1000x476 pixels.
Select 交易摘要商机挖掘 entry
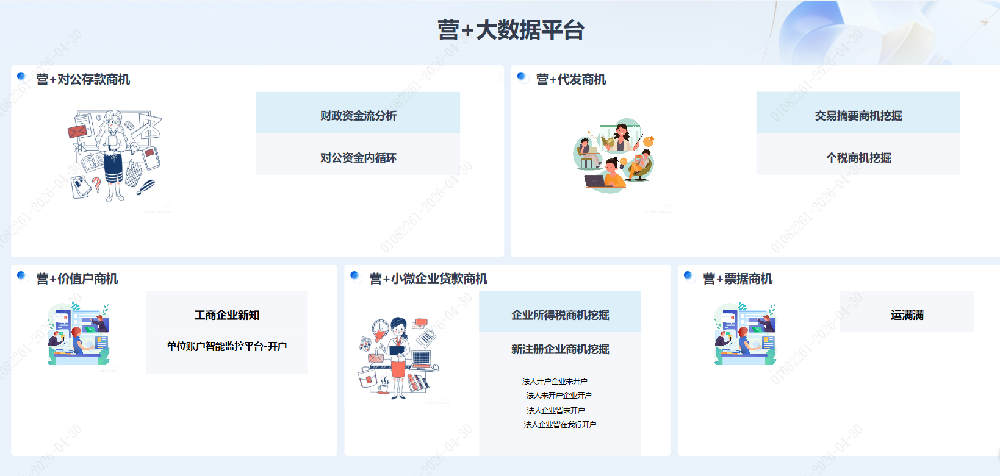point(858,113)
